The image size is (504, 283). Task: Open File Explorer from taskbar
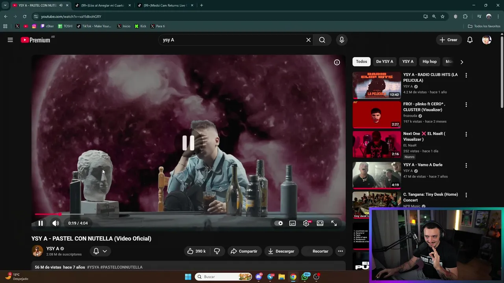(282, 277)
